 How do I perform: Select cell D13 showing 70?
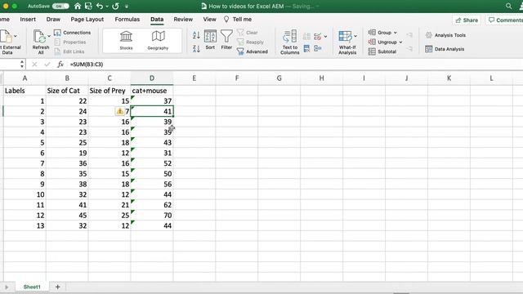(x=152, y=216)
